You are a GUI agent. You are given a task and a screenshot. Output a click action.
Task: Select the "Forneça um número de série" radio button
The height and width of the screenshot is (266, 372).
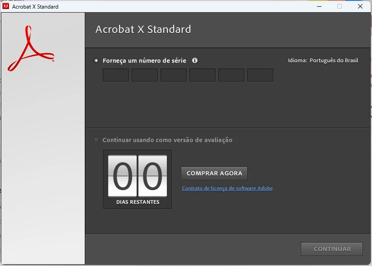(96, 61)
